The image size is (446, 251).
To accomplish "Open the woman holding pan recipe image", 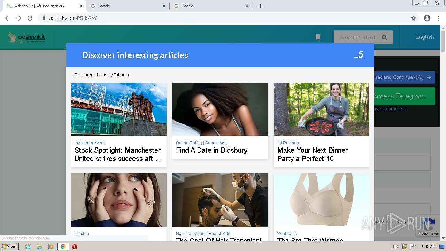I will coord(322,109).
